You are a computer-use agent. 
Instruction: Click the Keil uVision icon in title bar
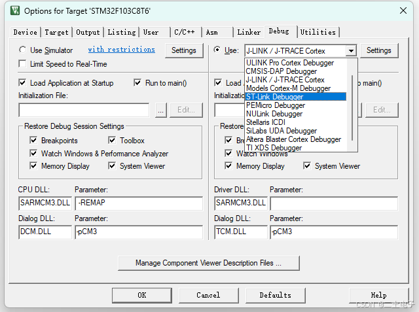15,10
